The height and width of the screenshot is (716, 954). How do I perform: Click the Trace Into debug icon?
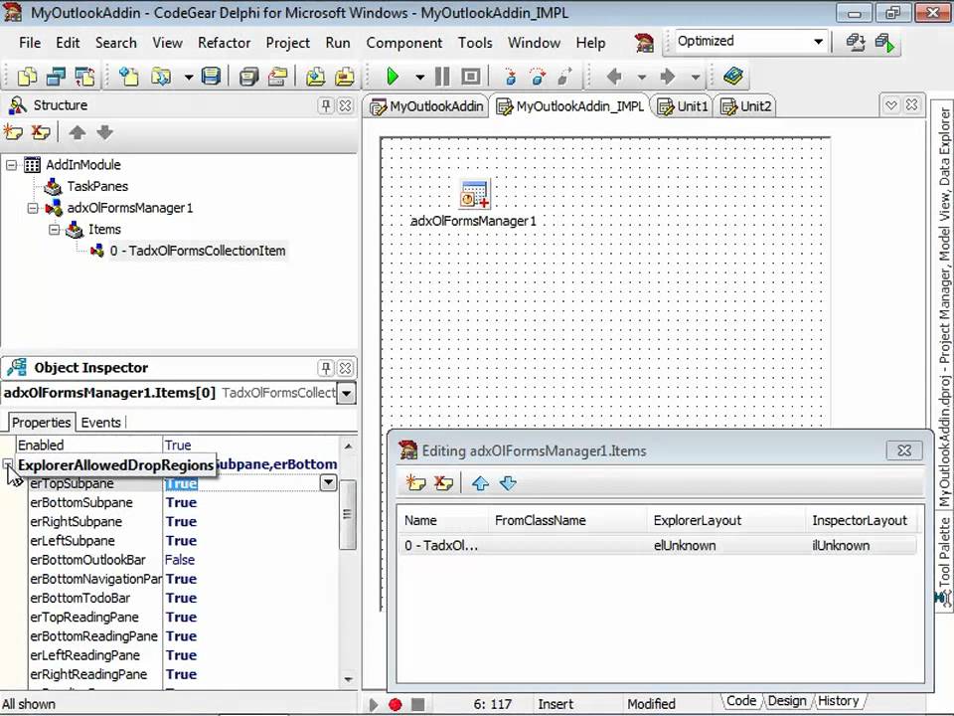click(x=510, y=77)
